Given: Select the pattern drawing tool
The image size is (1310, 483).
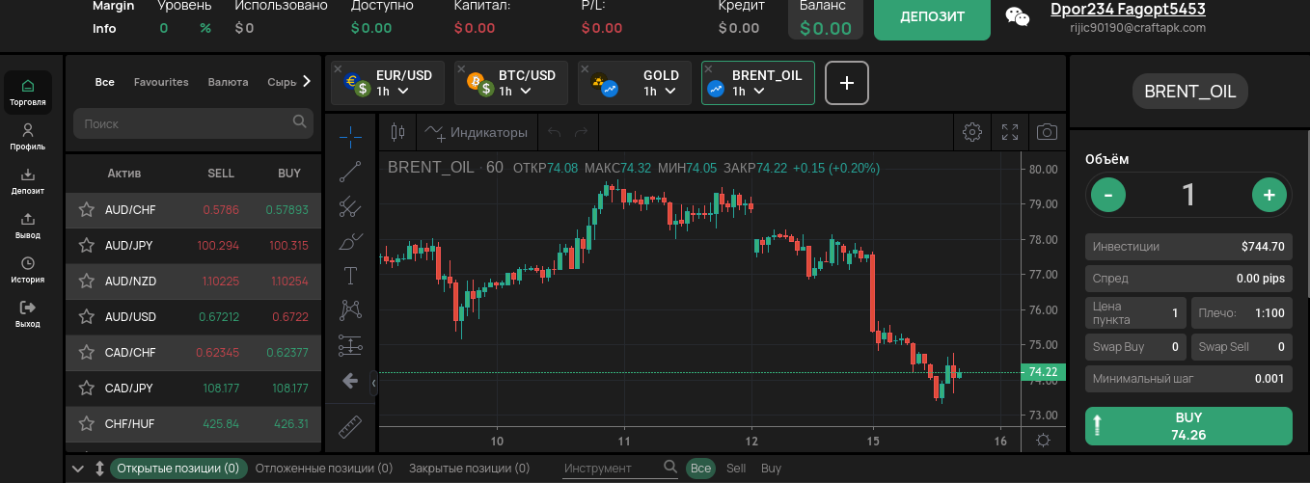Looking at the screenshot, I should click(x=351, y=310).
